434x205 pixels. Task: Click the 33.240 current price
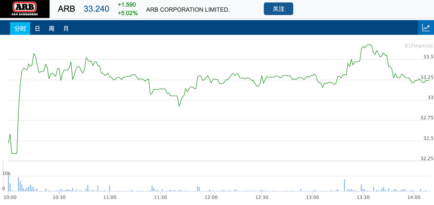96,9
